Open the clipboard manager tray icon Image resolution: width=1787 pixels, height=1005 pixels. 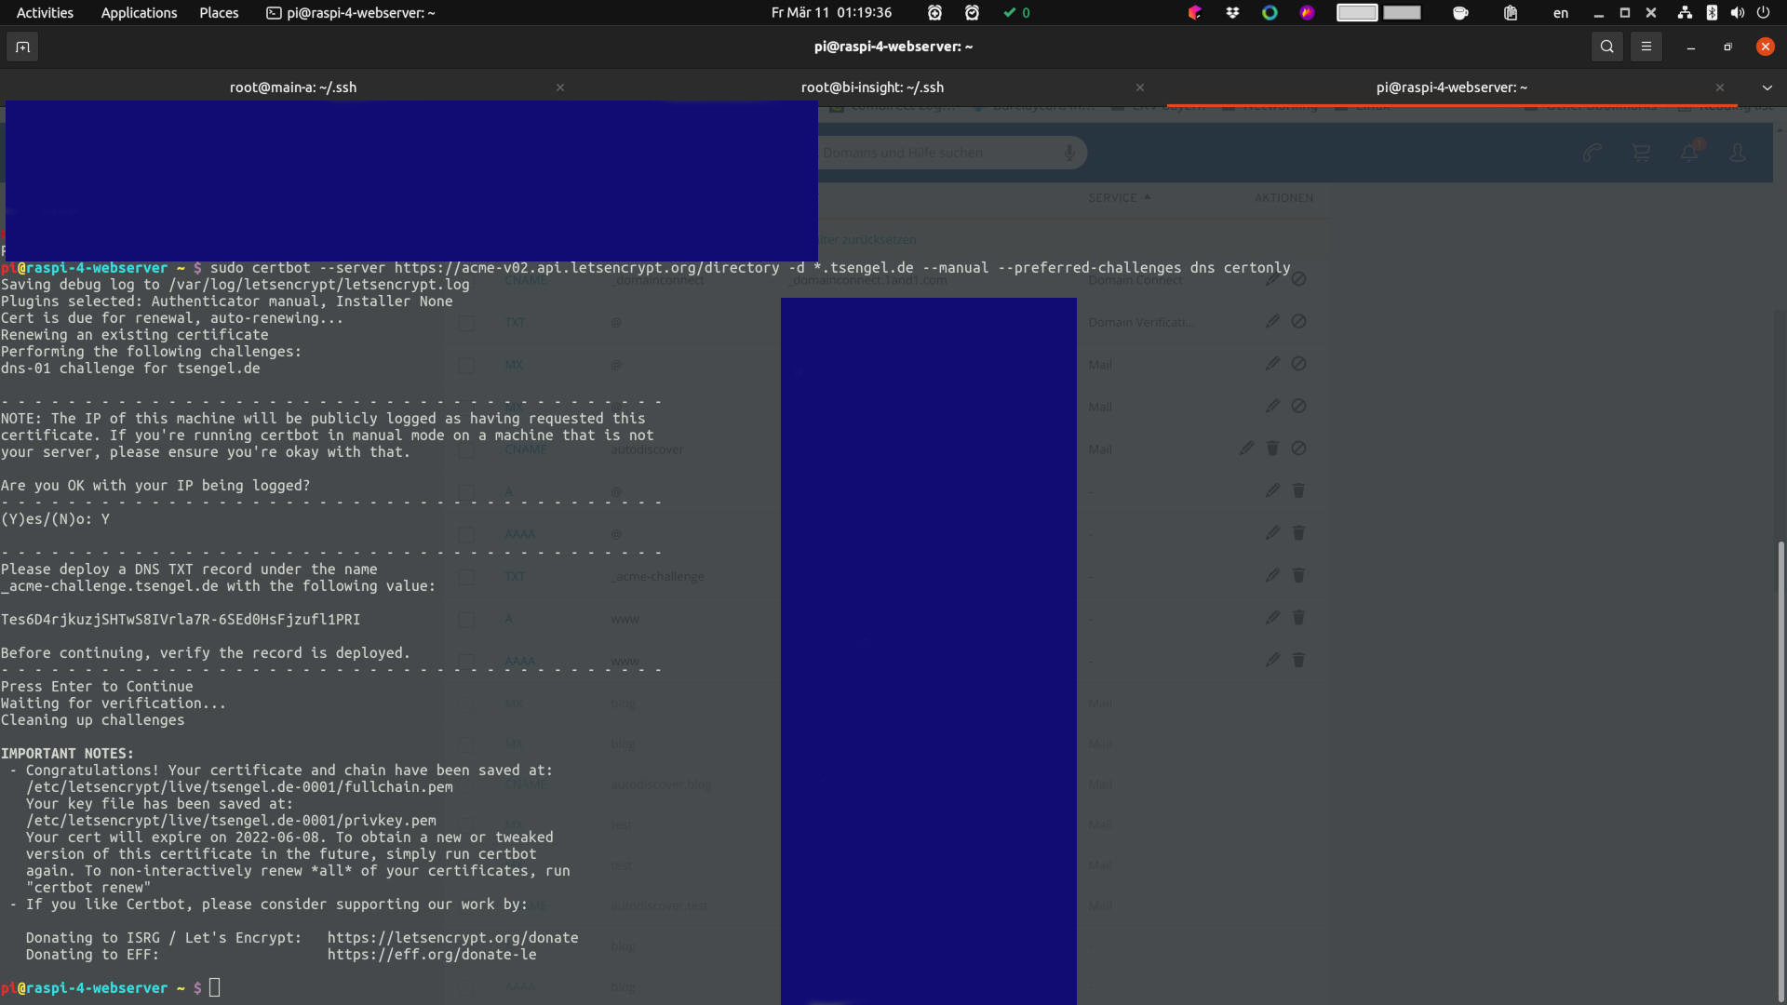pyautogui.click(x=1511, y=12)
